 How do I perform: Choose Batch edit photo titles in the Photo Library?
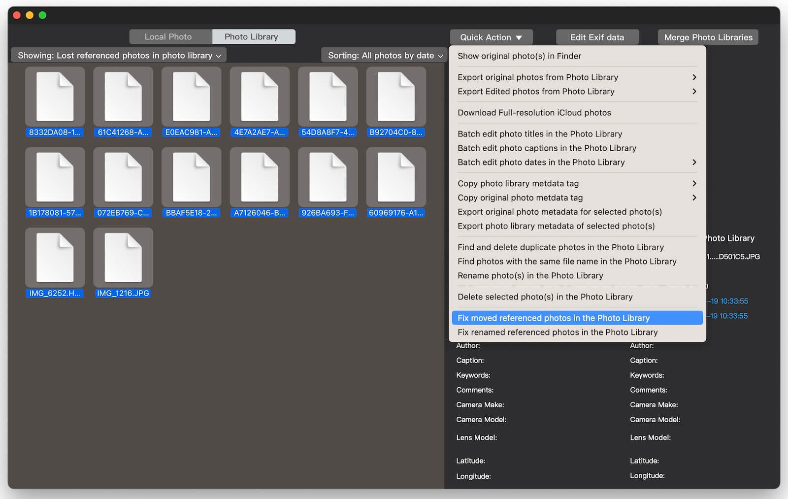point(577,134)
